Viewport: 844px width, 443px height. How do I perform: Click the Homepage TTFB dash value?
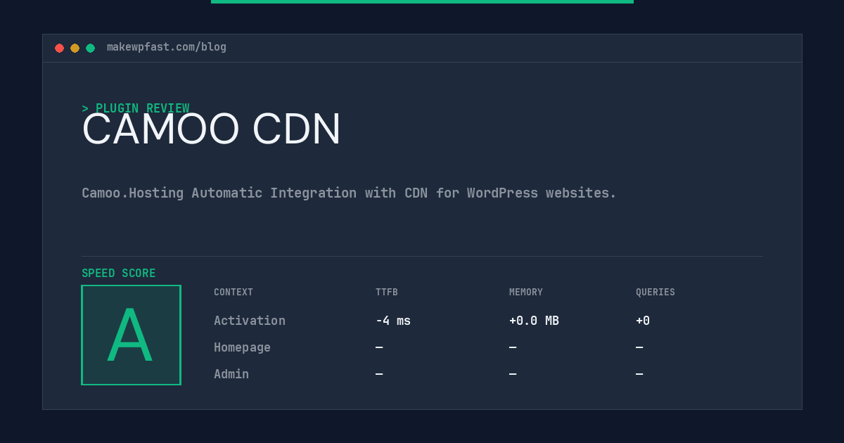pyautogui.click(x=379, y=347)
